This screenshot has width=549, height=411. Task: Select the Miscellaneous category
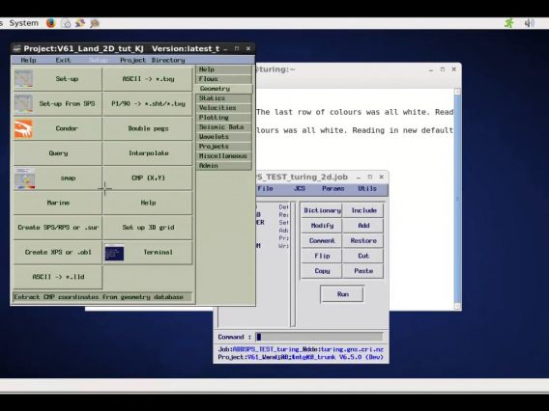click(x=223, y=156)
